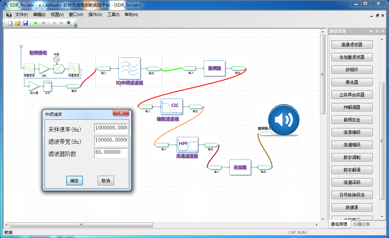Click the 采样速率(Hz) input field

coord(111,128)
